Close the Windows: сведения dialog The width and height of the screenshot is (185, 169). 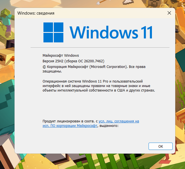[169, 13]
